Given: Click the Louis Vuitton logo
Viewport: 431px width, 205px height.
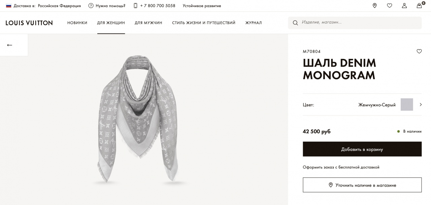Looking at the screenshot, I should pyautogui.click(x=29, y=23).
